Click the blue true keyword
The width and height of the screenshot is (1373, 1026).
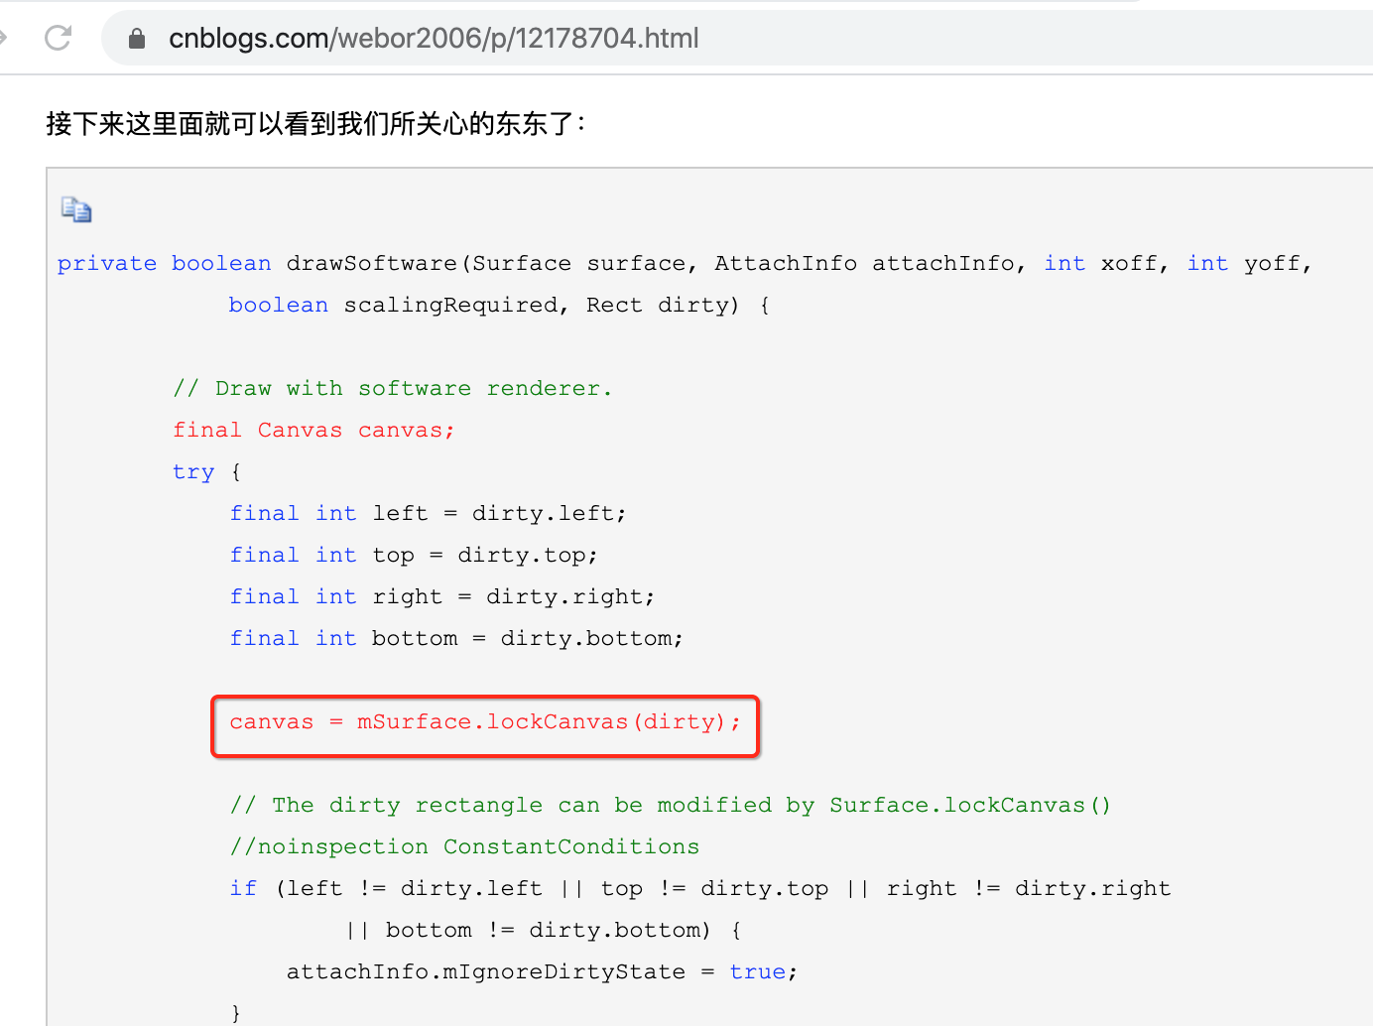pos(757,970)
